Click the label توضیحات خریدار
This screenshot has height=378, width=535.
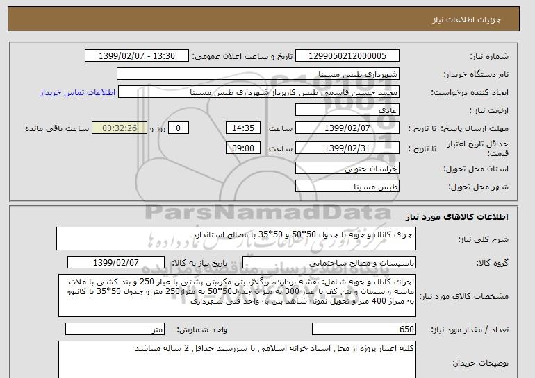(481, 363)
